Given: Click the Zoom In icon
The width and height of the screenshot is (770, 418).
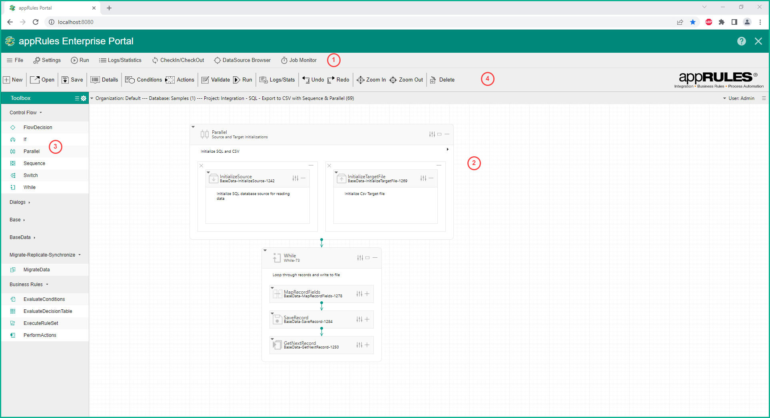Looking at the screenshot, I should point(360,80).
